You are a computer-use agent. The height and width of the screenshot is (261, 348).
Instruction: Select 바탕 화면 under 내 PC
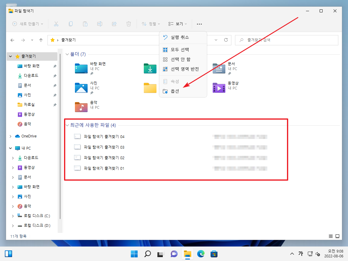point(31,187)
